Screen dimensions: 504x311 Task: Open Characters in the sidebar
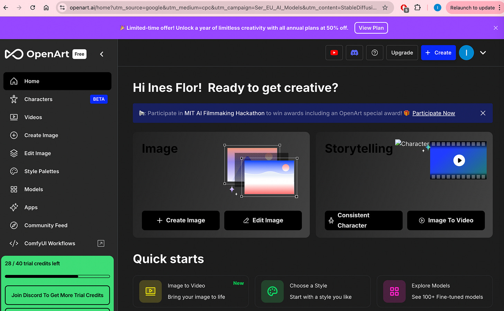tap(57, 99)
